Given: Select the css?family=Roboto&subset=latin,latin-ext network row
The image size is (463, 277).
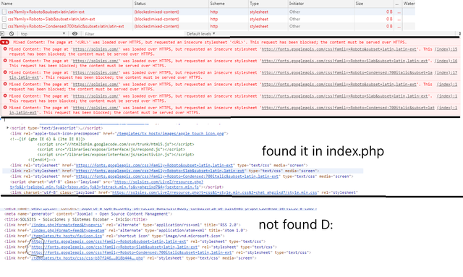Looking at the screenshot, I should point(208,12).
